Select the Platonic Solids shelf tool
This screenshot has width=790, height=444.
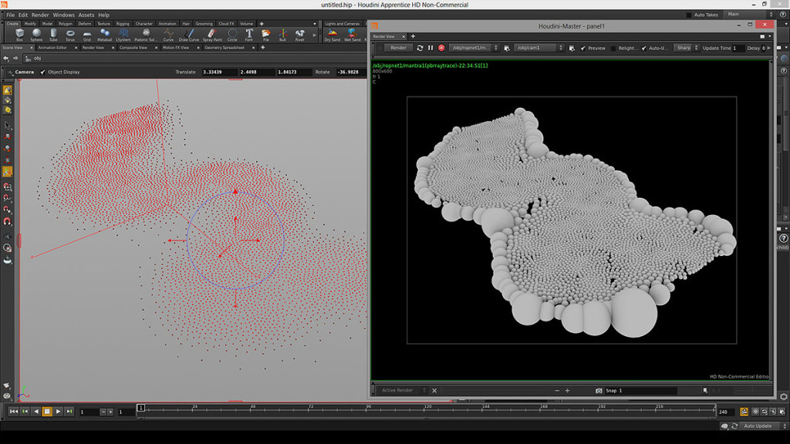pyautogui.click(x=147, y=34)
